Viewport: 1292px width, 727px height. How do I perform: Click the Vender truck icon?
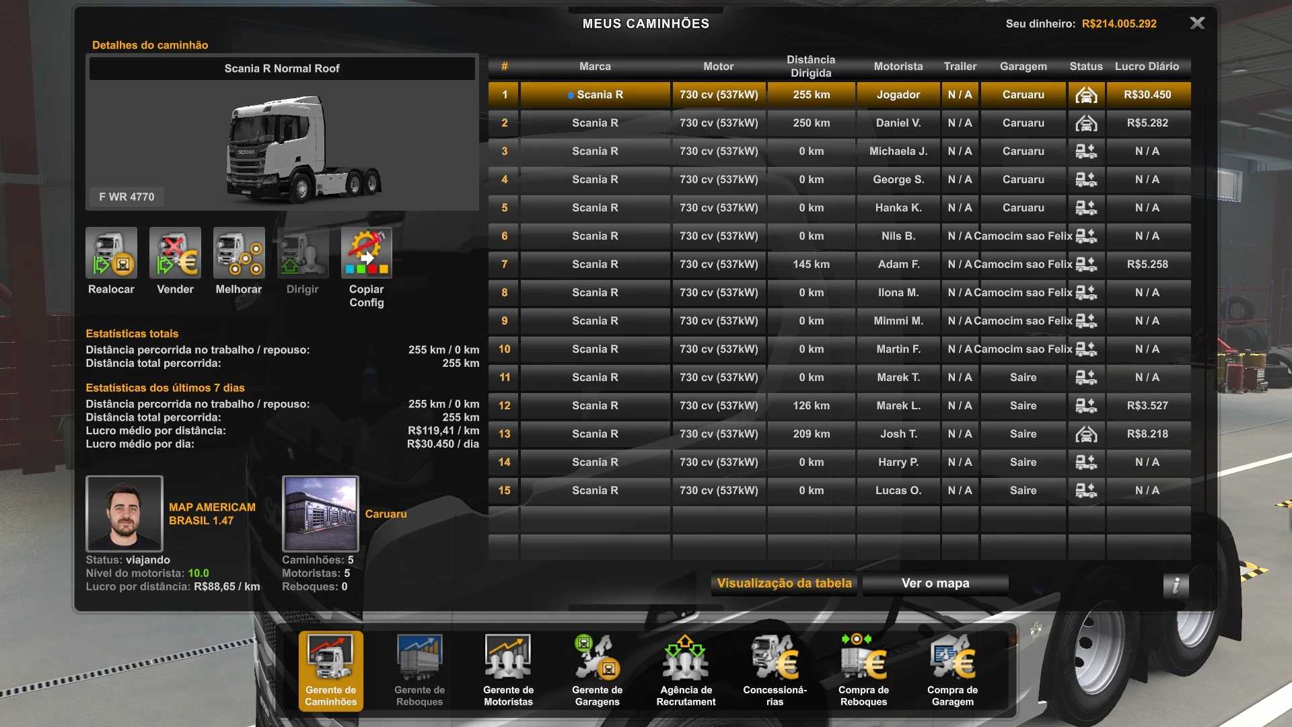[175, 253]
